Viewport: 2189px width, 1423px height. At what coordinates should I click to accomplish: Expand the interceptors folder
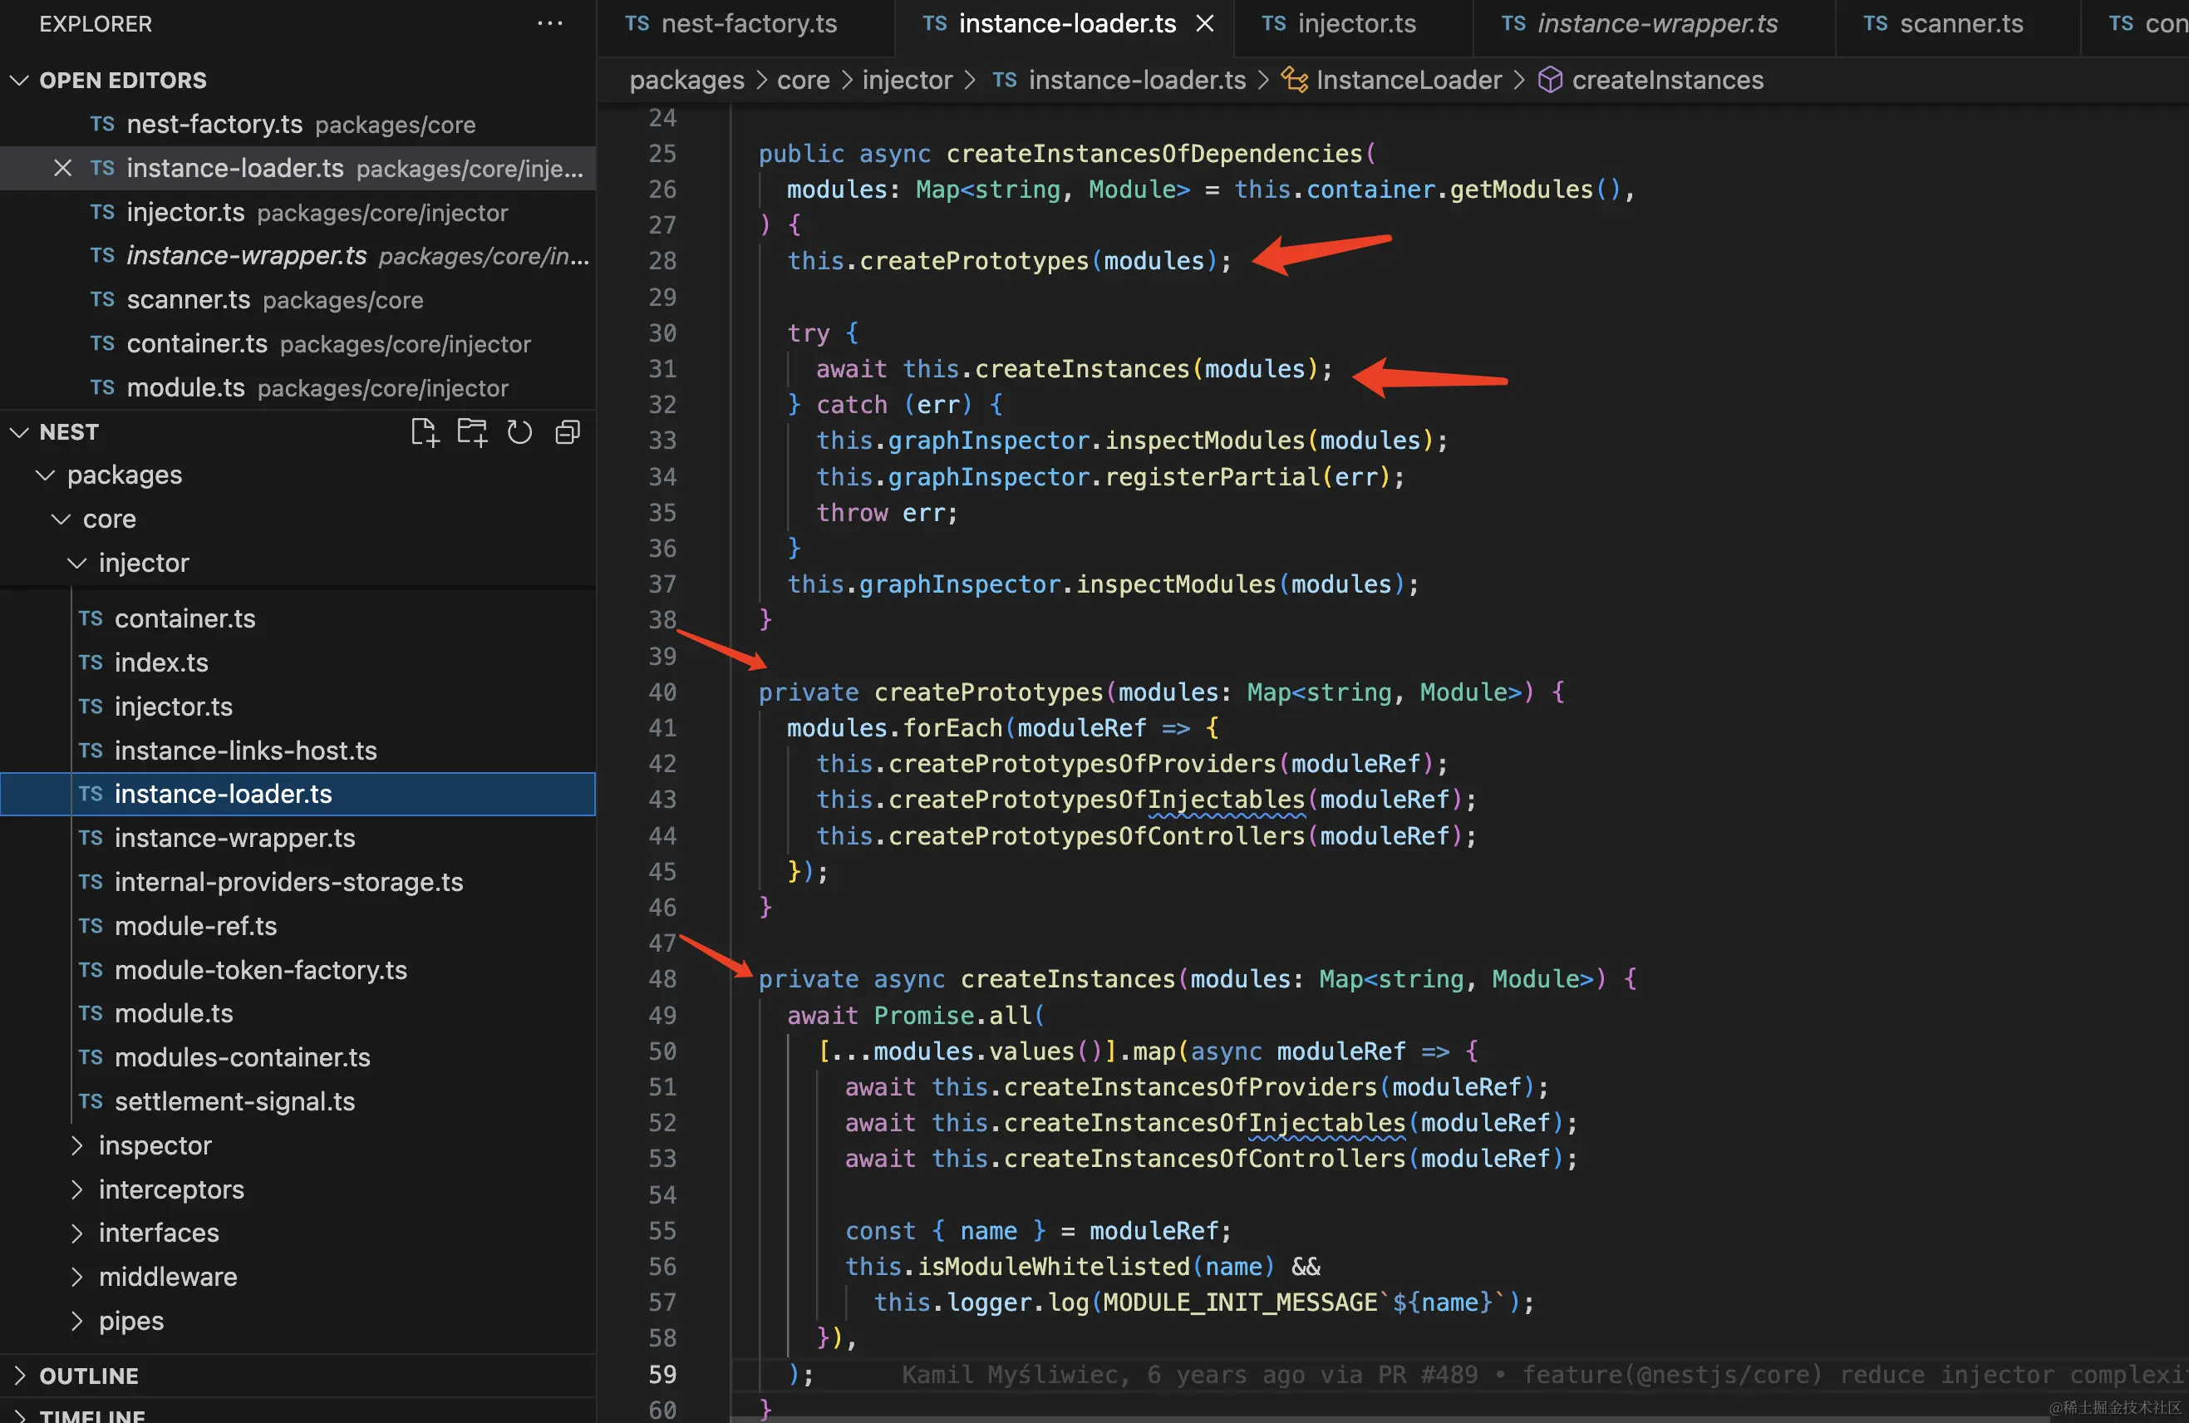tap(77, 1189)
